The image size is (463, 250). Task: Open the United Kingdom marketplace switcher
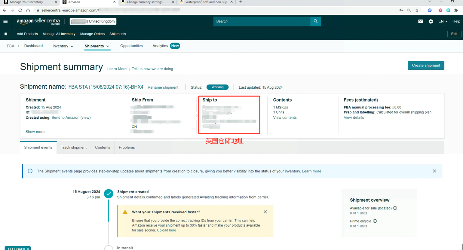[93, 21]
